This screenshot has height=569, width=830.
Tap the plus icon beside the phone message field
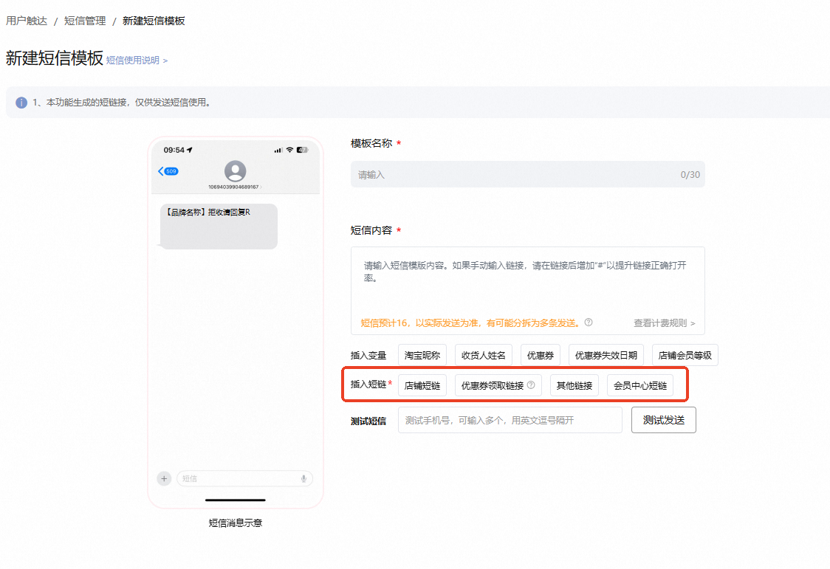[x=164, y=478]
